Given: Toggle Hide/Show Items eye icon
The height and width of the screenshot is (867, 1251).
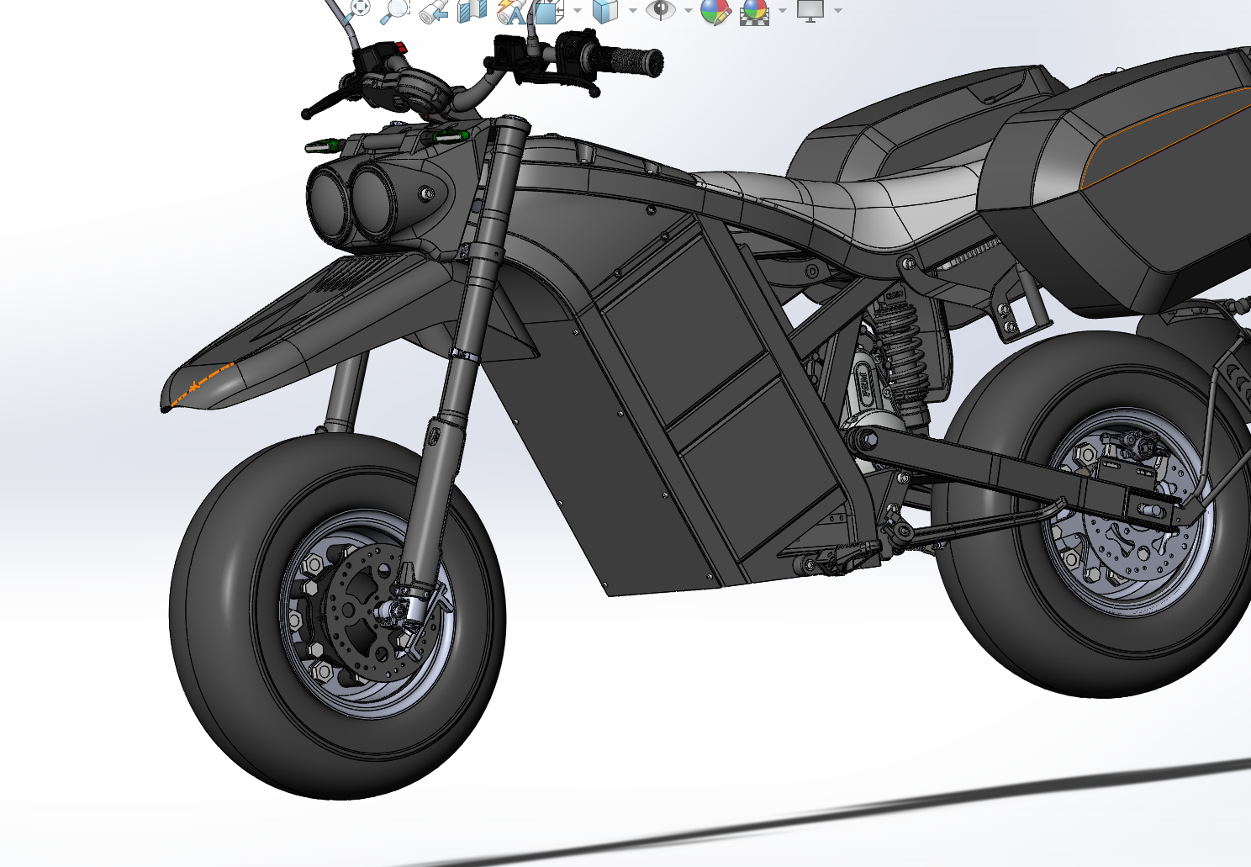Looking at the screenshot, I should point(661,10).
